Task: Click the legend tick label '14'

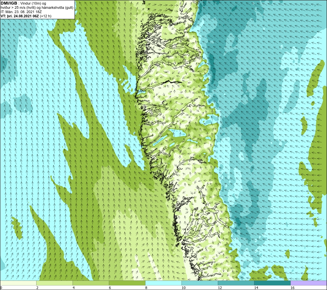Action: (x=256, y=288)
